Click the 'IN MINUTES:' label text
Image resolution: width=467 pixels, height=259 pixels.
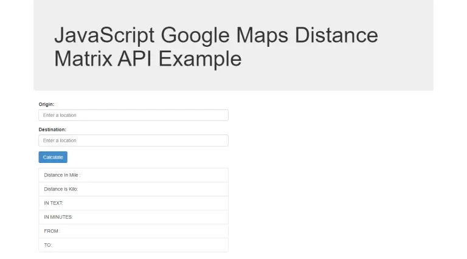(58, 217)
